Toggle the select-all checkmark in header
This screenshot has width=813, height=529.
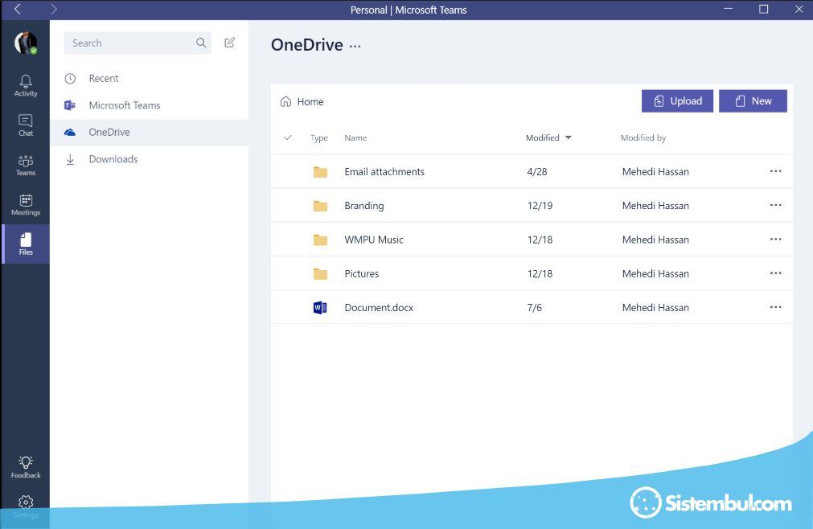tap(288, 137)
